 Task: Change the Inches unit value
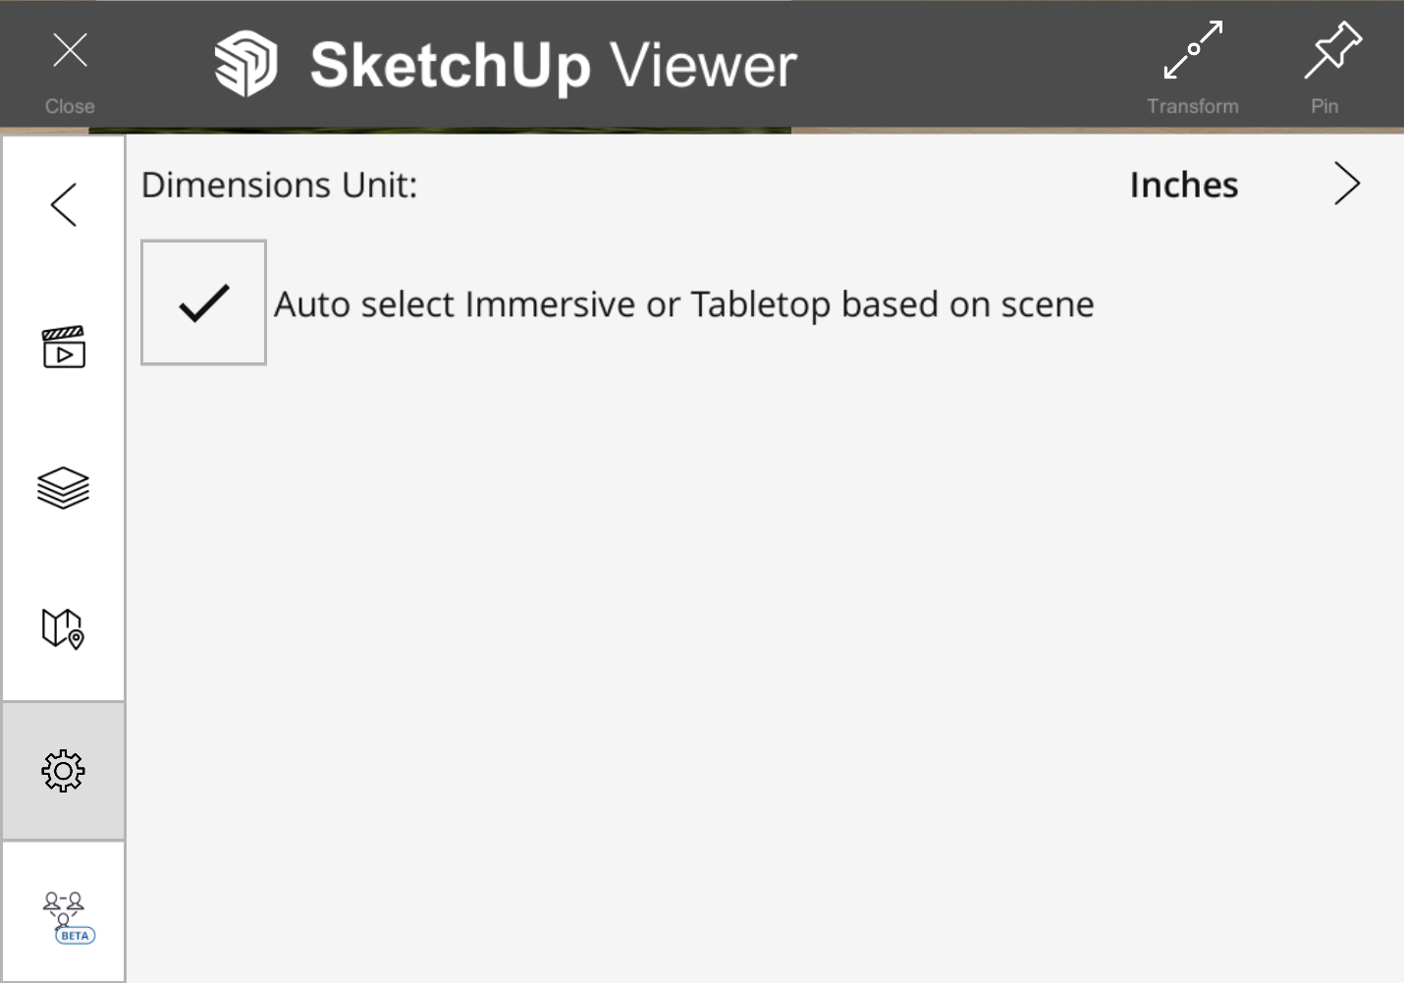pos(1183,185)
